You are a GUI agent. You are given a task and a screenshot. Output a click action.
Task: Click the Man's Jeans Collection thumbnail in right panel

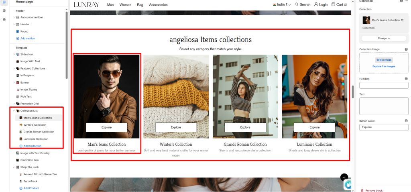(x=366, y=20)
